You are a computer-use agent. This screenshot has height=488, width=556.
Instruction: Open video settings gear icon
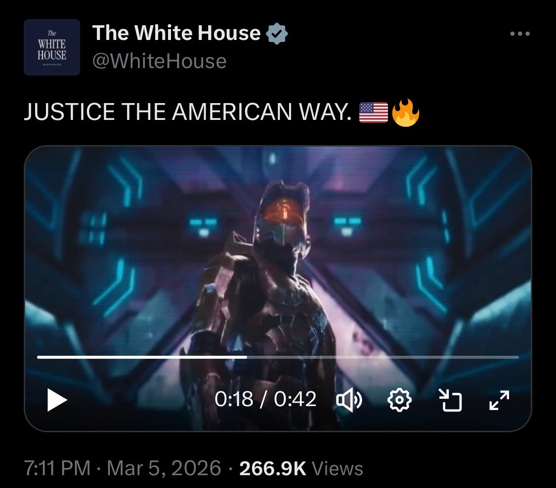[399, 400]
